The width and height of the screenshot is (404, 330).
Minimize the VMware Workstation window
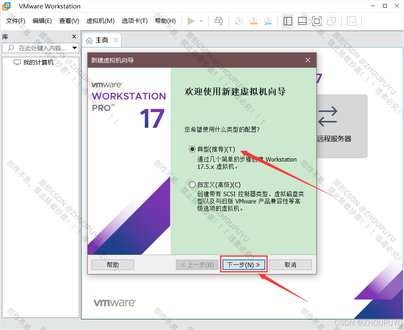(x=373, y=6)
